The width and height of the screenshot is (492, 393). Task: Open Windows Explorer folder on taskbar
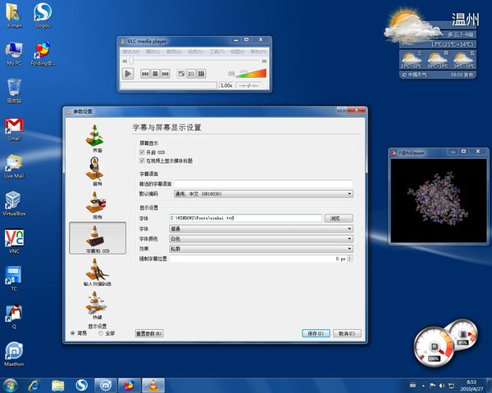coord(57,385)
